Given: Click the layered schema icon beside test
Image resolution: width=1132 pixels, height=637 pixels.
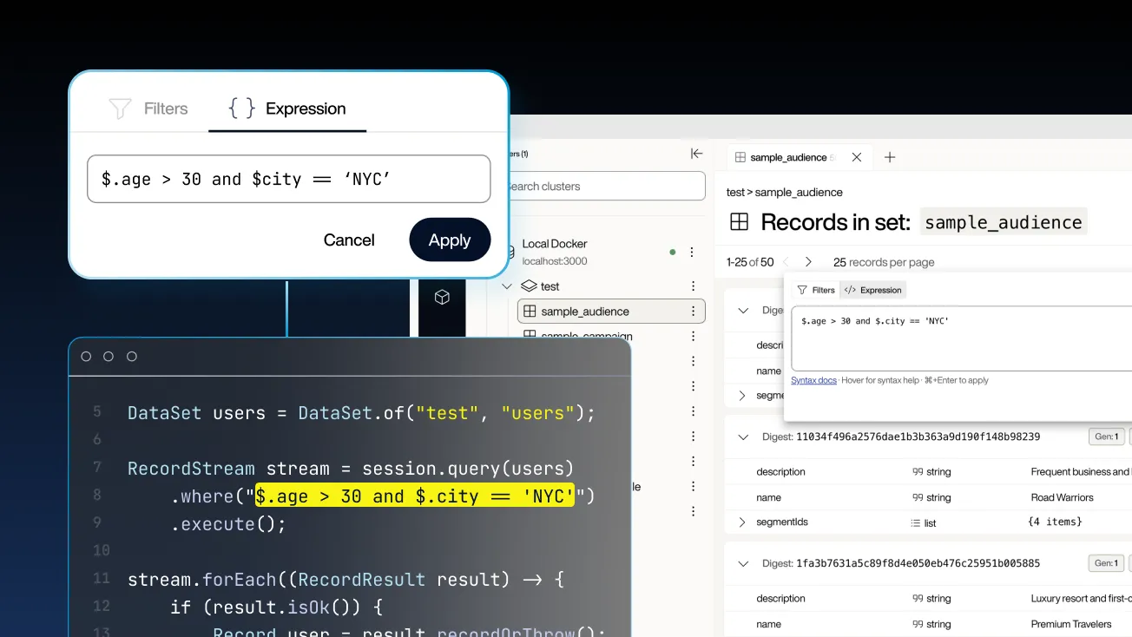Looking at the screenshot, I should click(527, 286).
